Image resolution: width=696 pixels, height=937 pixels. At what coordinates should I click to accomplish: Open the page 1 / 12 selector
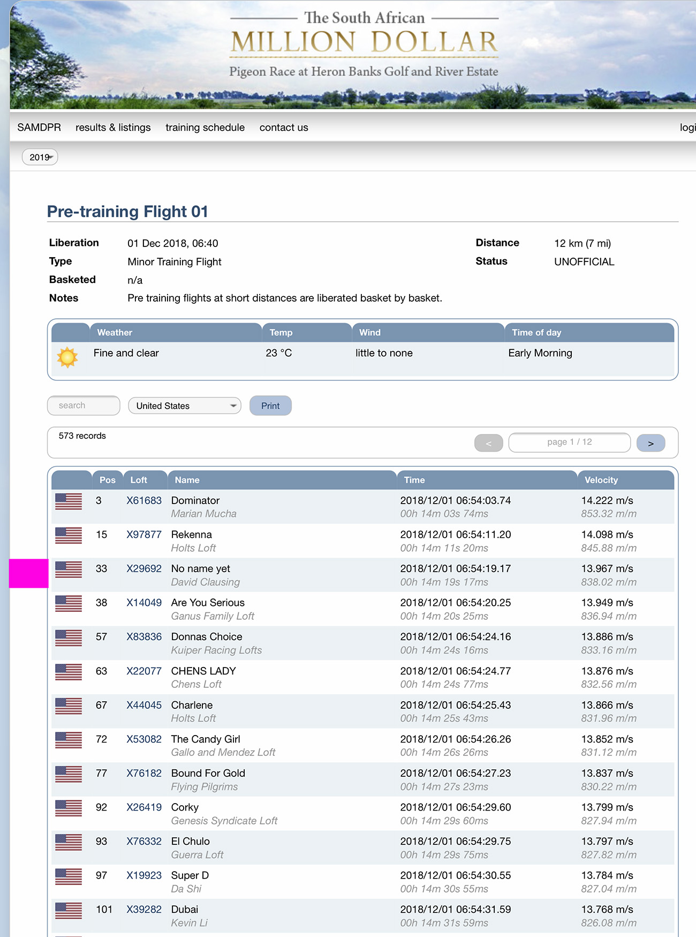pyautogui.click(x=569, y=443)
